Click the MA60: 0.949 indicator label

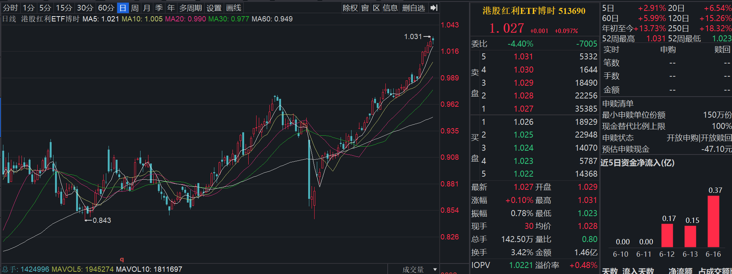tap(272, 19)
